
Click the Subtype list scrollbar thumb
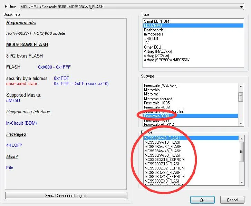(x=241, y=97)
